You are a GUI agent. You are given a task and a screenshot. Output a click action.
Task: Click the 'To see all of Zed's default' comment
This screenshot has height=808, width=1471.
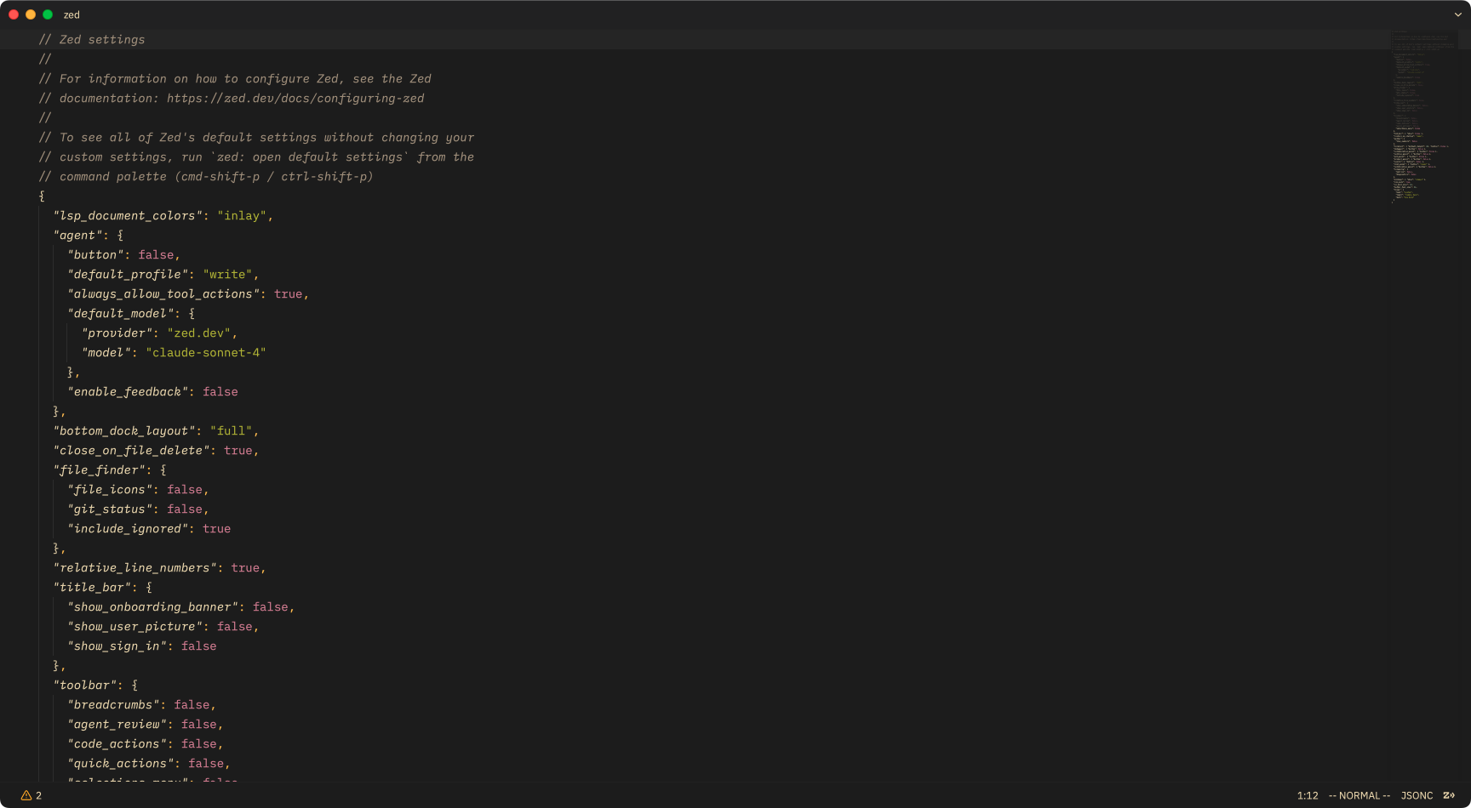tap(256, 138)
